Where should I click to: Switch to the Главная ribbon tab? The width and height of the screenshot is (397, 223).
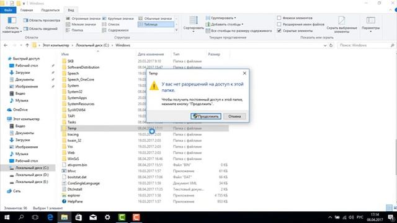27,10
